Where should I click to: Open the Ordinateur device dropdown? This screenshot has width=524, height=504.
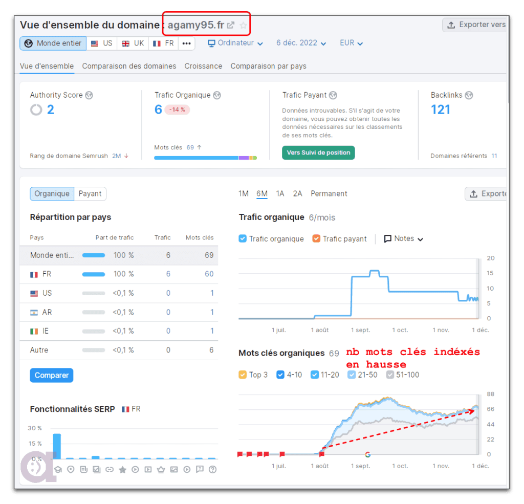point(235,43)
